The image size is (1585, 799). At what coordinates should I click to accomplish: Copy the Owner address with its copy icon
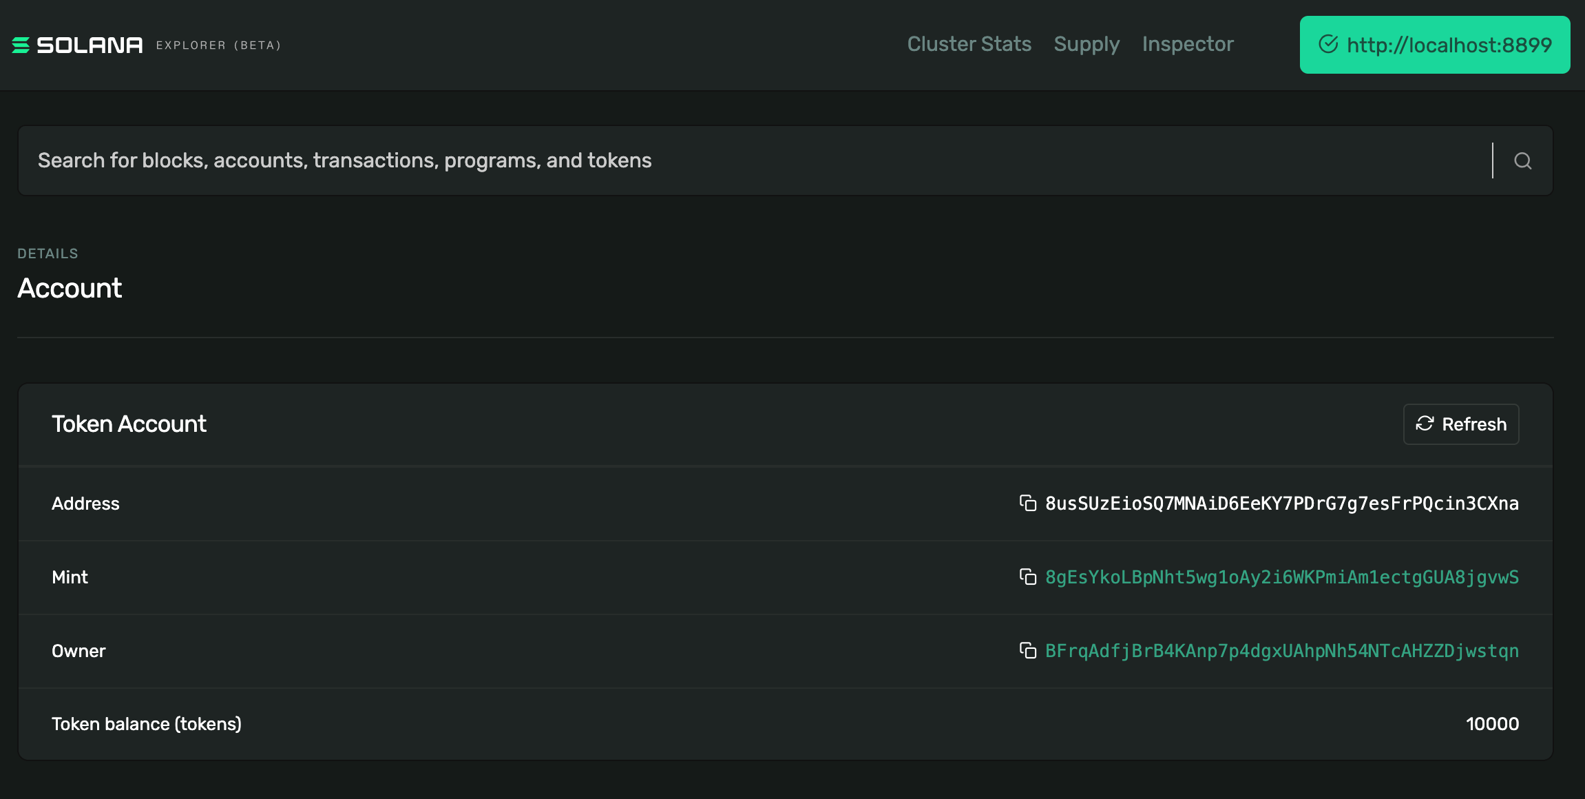pyautogui.click(x=1028, y=651)
